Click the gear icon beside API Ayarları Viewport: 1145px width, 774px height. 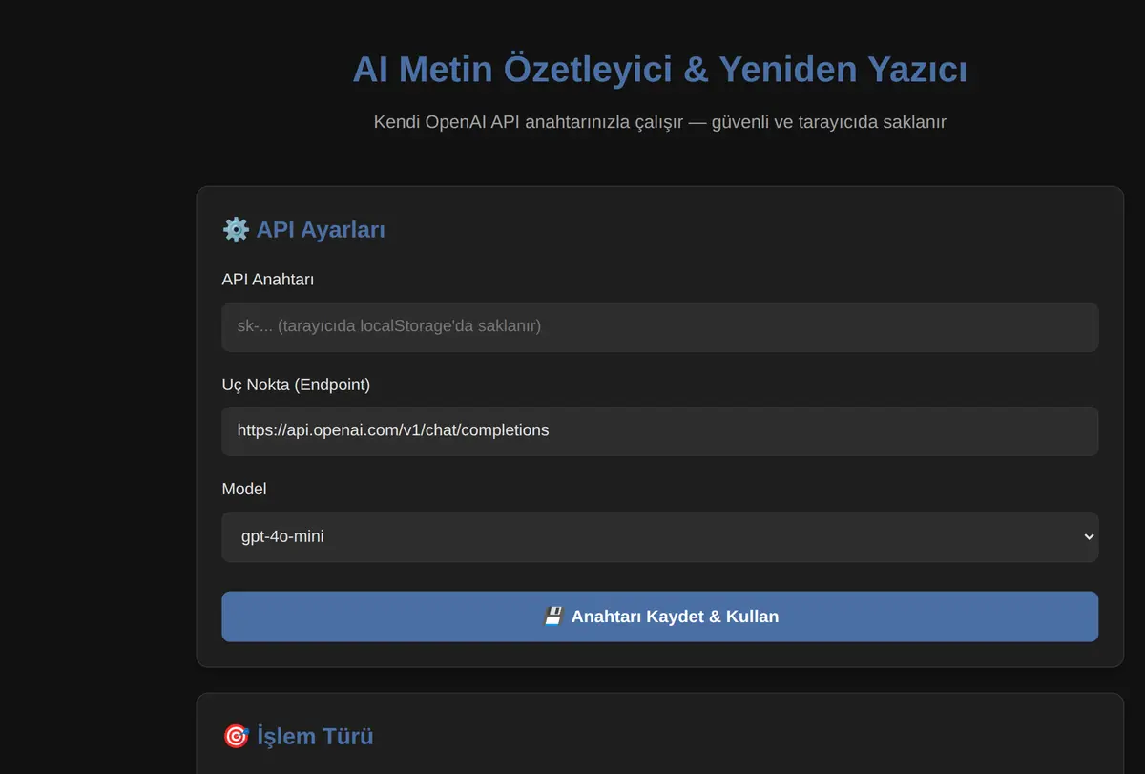[x=236, y=229]
